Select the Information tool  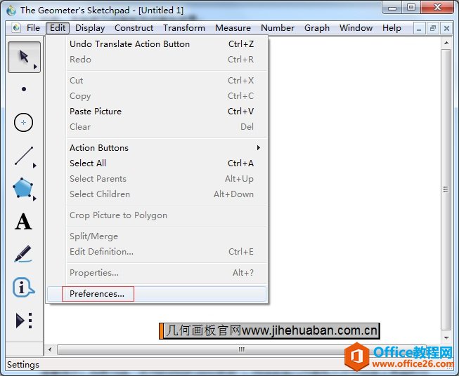[x=23, y=287]
